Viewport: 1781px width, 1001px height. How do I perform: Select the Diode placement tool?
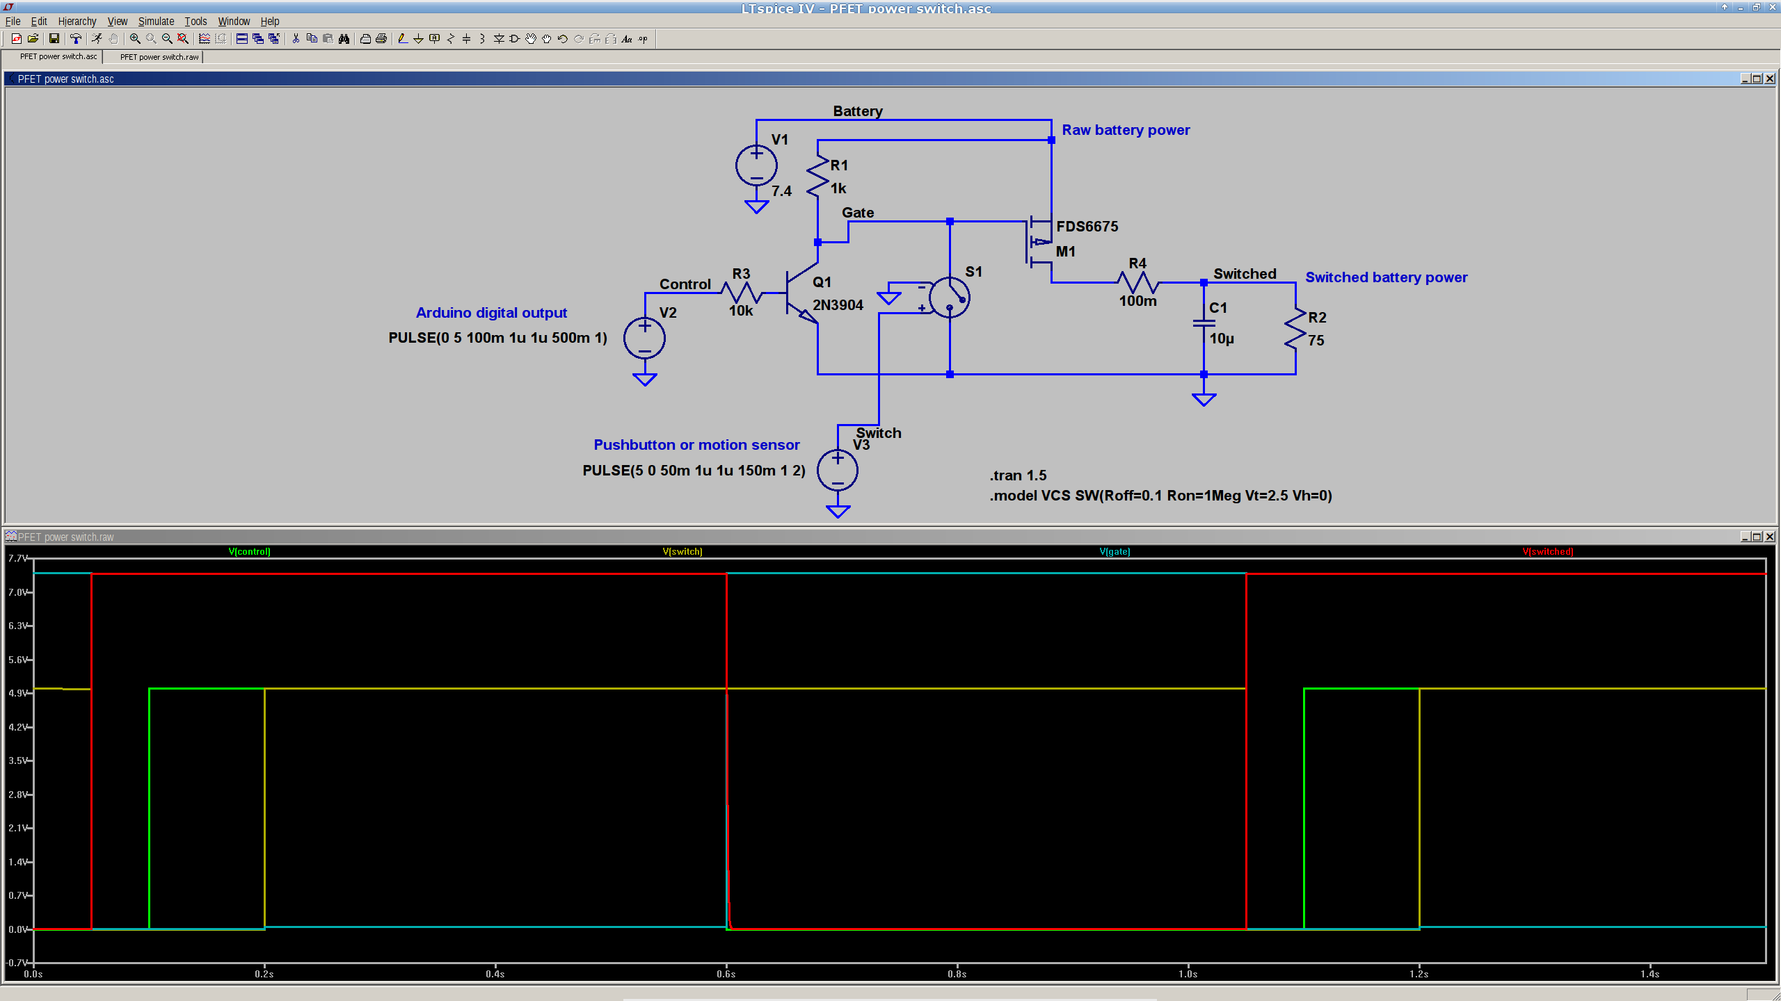[x=500, y=39]
